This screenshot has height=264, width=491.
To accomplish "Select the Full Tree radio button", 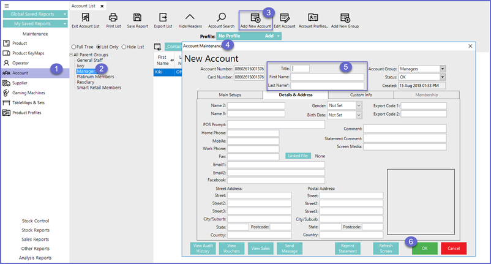I will click(73, 47).
